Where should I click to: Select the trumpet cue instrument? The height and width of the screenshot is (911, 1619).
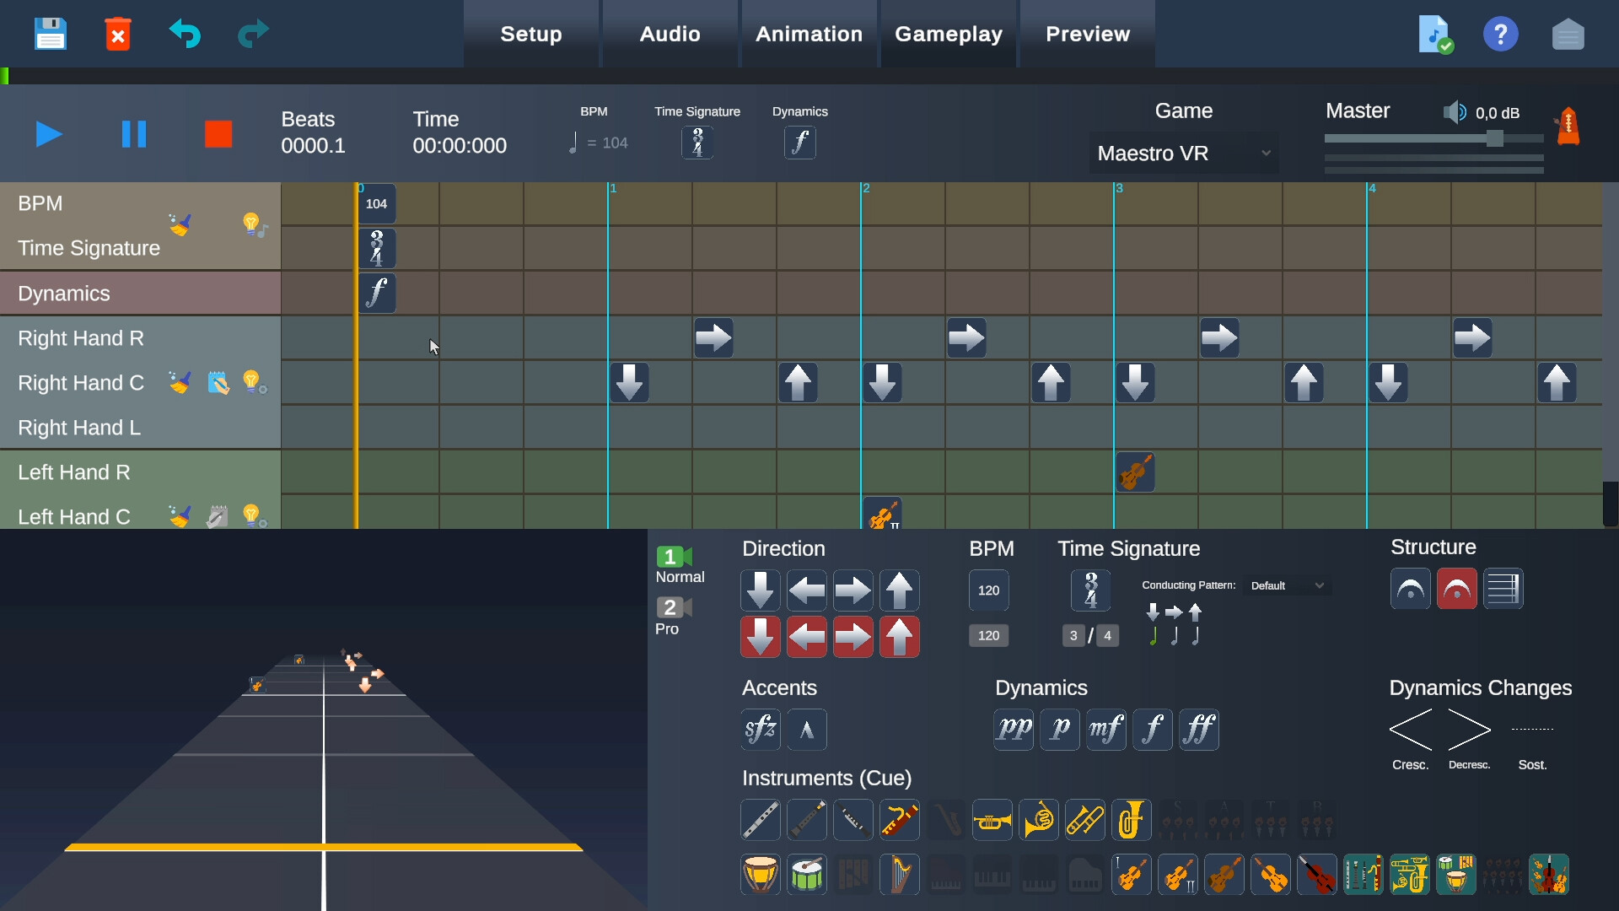pos(992,819)
